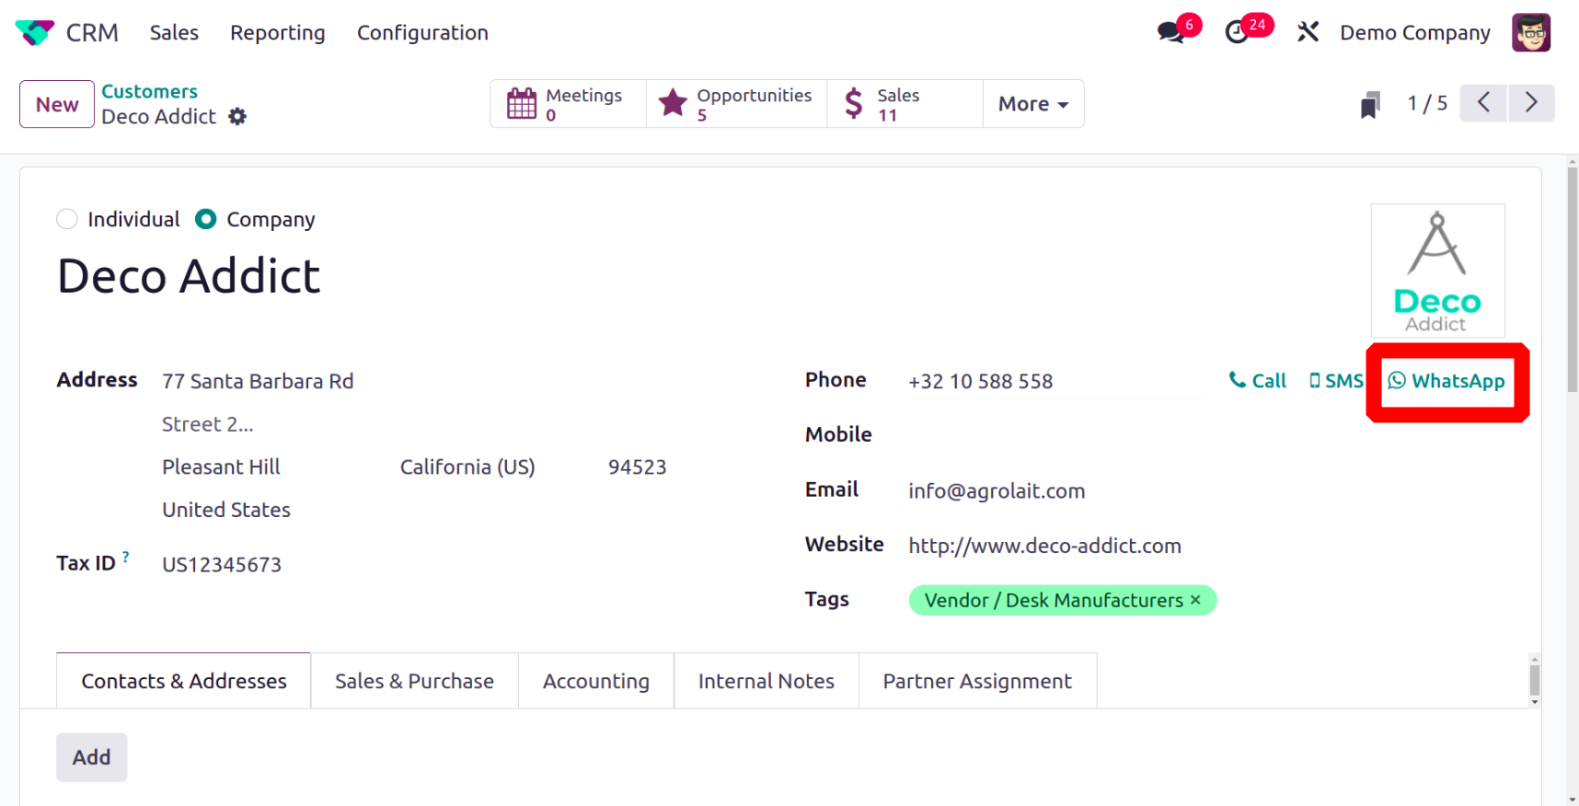Send an SMS to the phone number
Image resolution: width=1579 pixels, height=806 pixels.
click(x=1336, y=381)
